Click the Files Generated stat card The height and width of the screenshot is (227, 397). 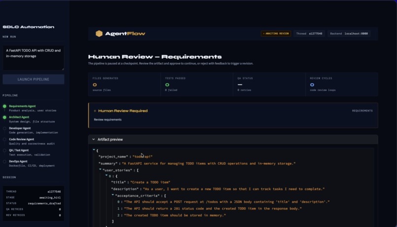[124, 84]
